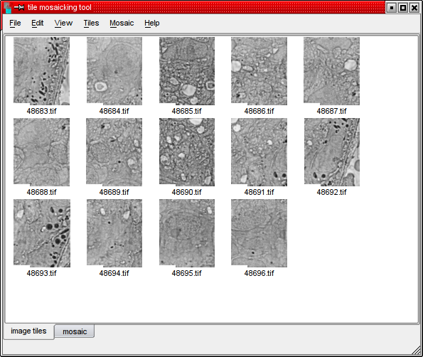Viewport: 423px width, 357px height.
Task: Open the Mosaic menu
Action: point(122,23)
